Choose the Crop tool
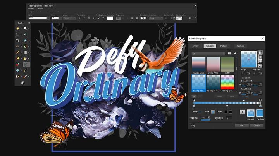Viewport: 279px width, 156px height. pos(18,40)
